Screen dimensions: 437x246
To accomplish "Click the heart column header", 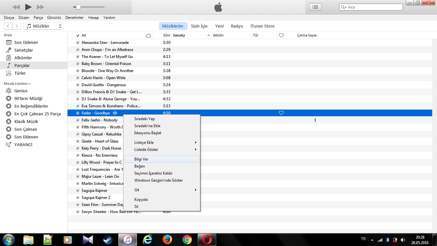I will [x=281, y=35].
